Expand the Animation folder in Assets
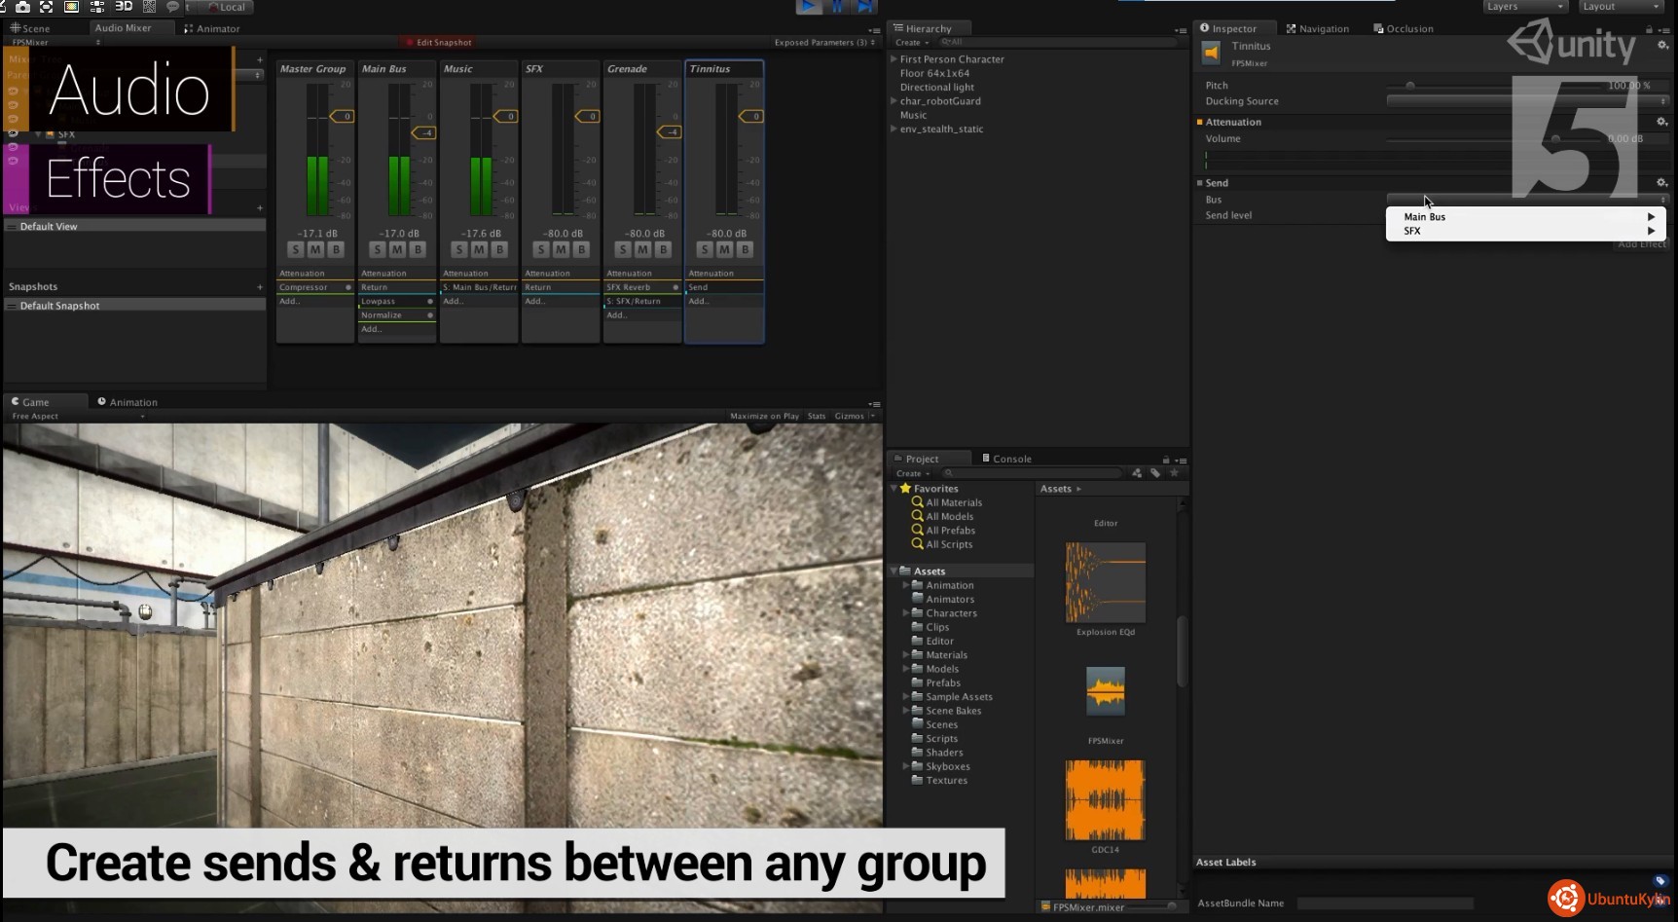Screen dimensions: 1678x922 click(x=906, y=585)
